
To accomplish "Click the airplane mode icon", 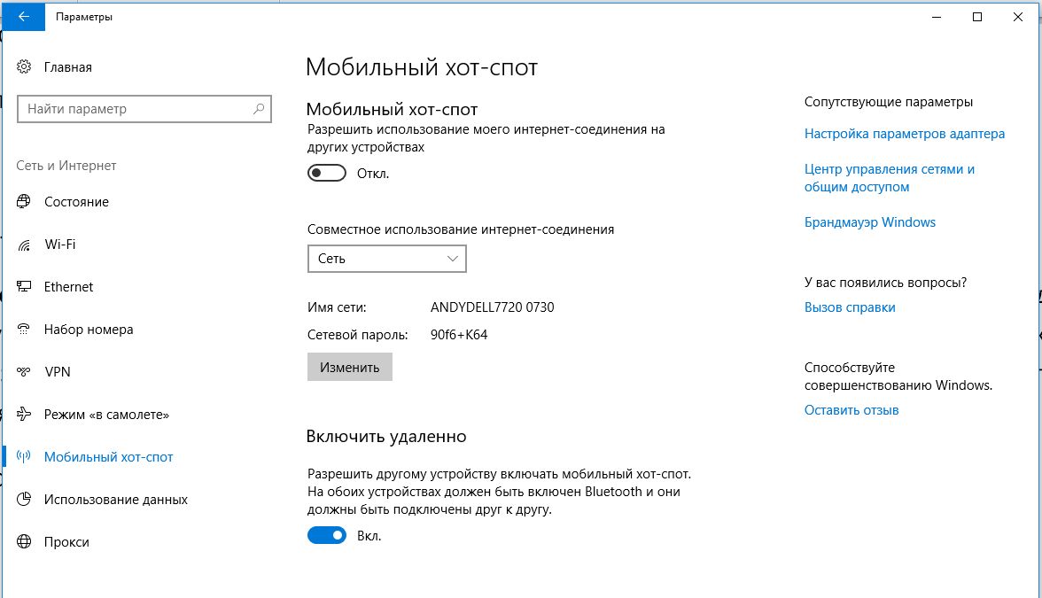I will pyautogui.click(x=24, y=414).
